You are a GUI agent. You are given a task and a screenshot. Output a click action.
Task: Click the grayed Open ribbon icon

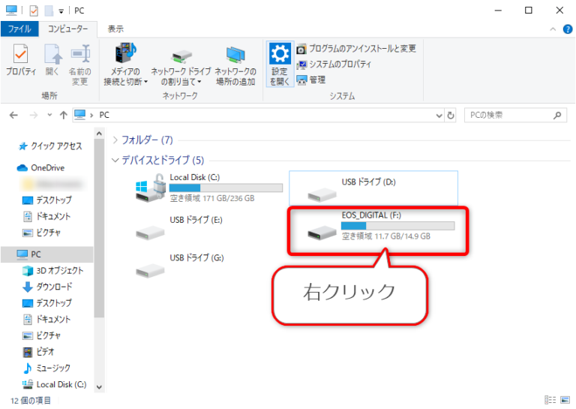pos(52,60)
